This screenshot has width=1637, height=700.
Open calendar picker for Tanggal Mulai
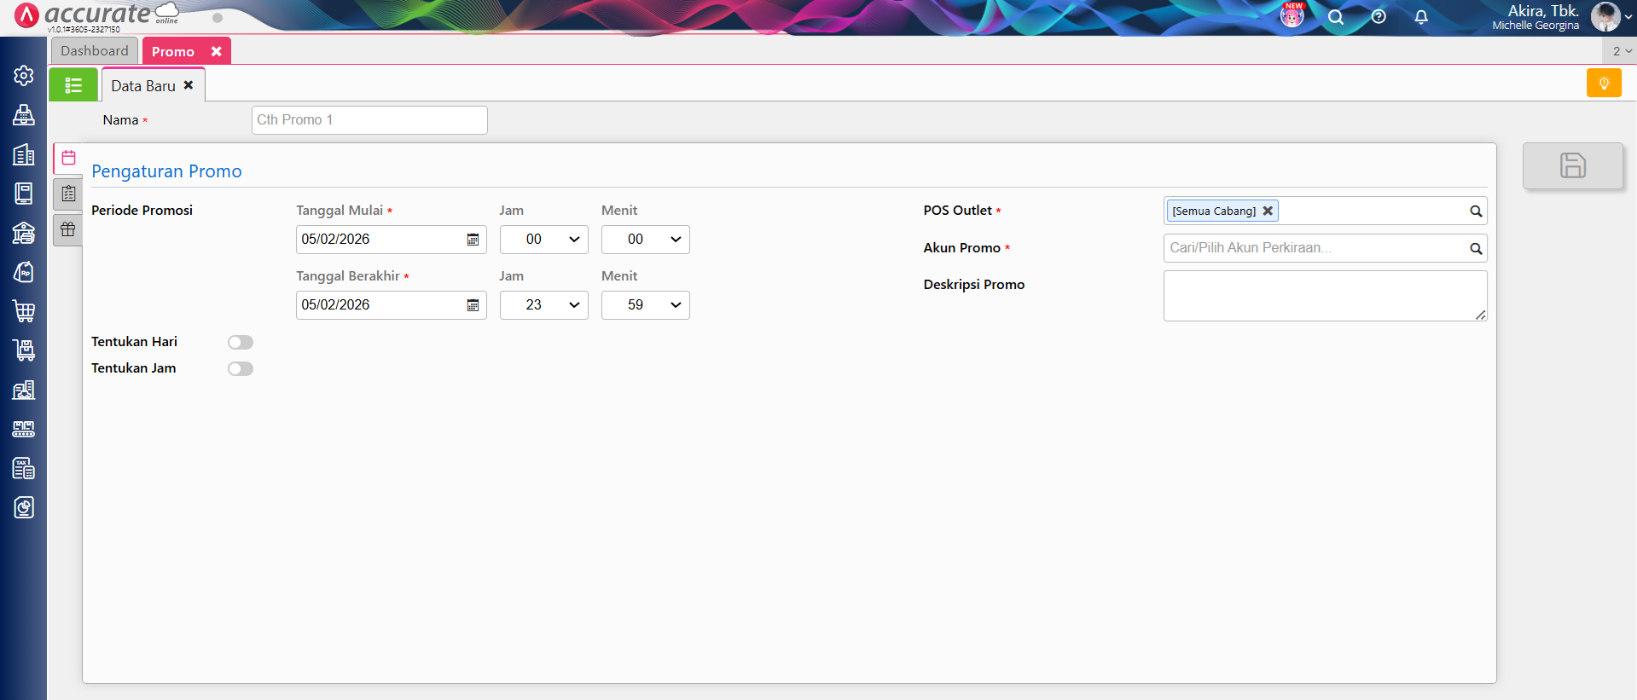(x=473, y=240)
